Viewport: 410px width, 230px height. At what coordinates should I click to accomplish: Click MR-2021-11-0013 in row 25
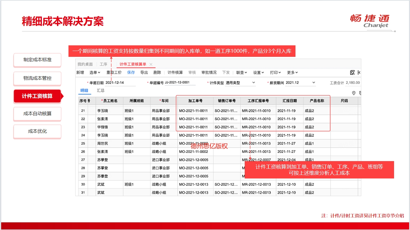(256, 143)
